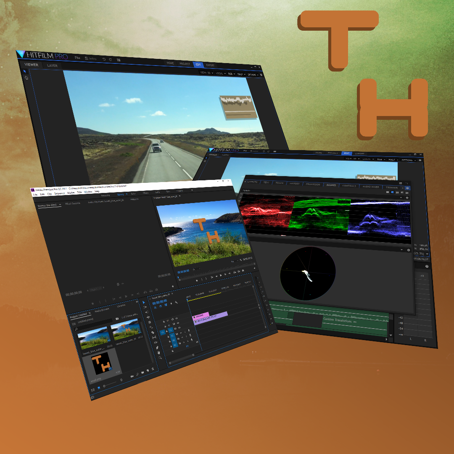454x454 pixels.
Task: Click the Media Browser icon row's camera icon
Action: [x=117, y=319]
